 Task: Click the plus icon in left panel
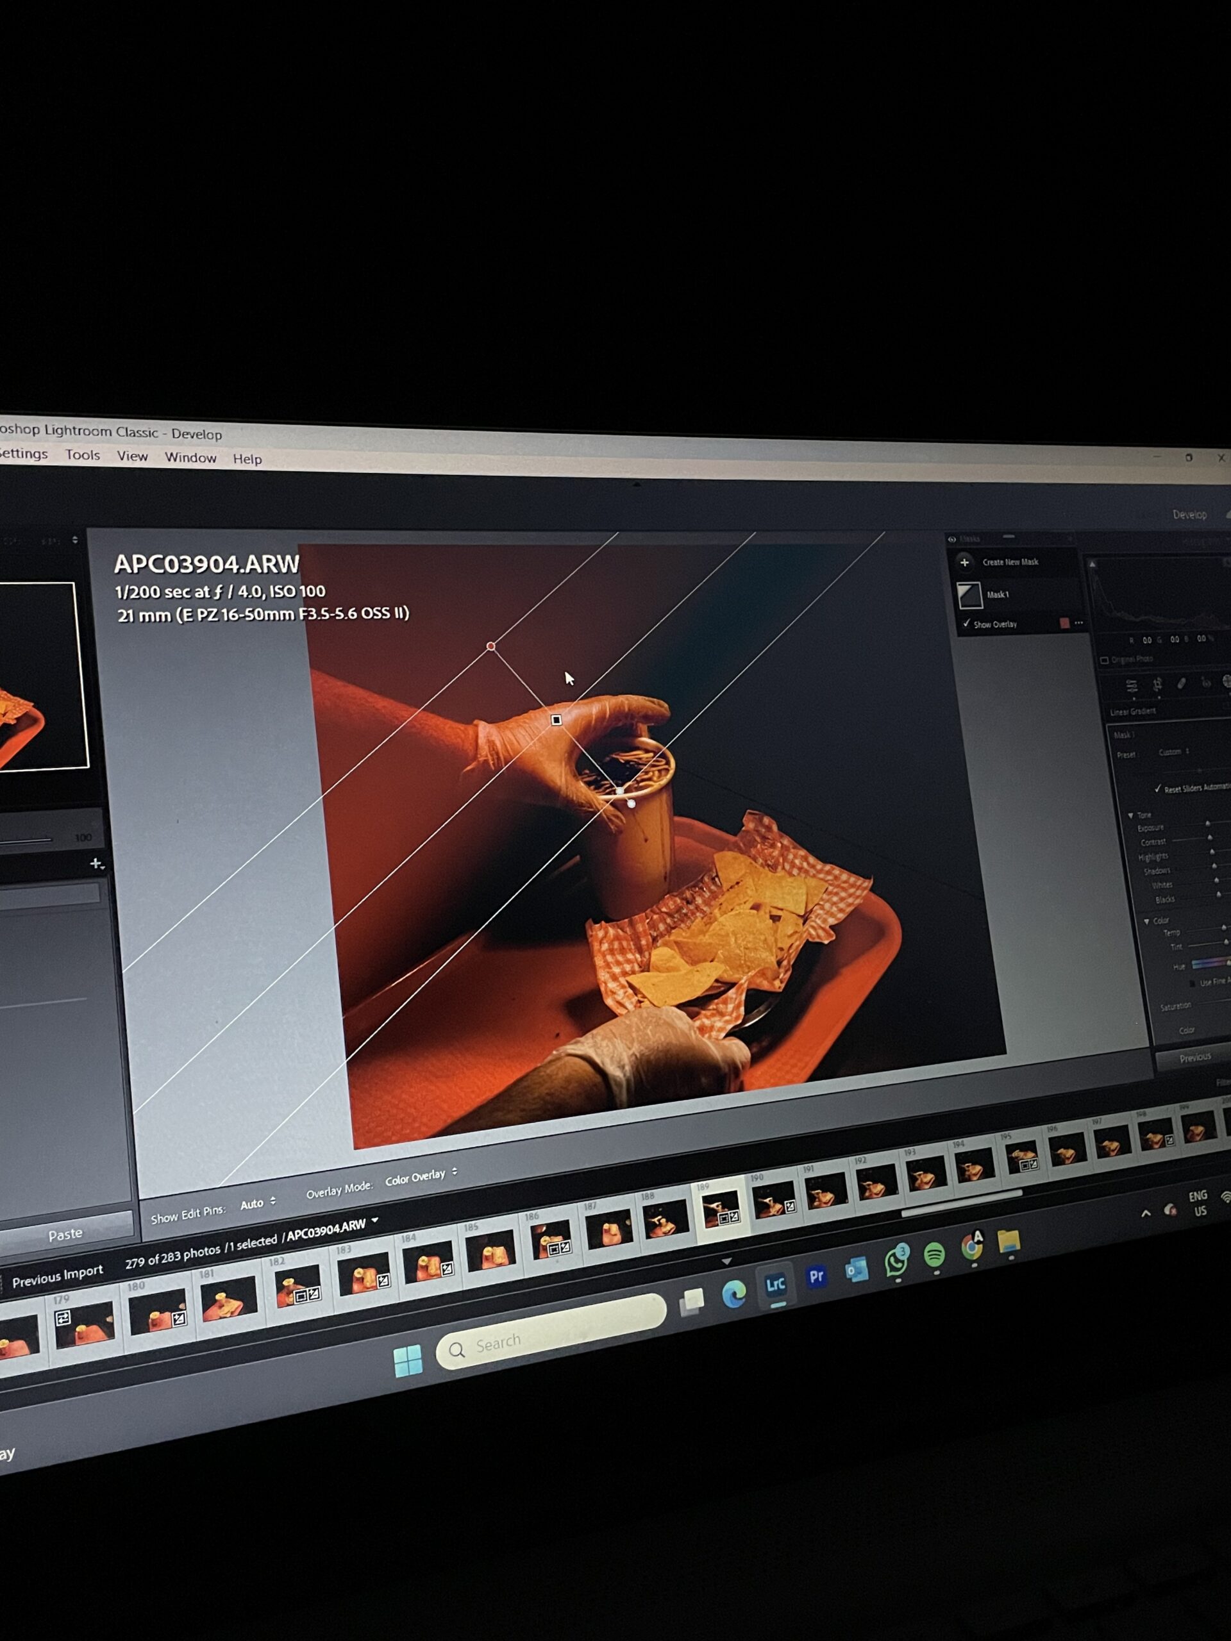point(96,863)
